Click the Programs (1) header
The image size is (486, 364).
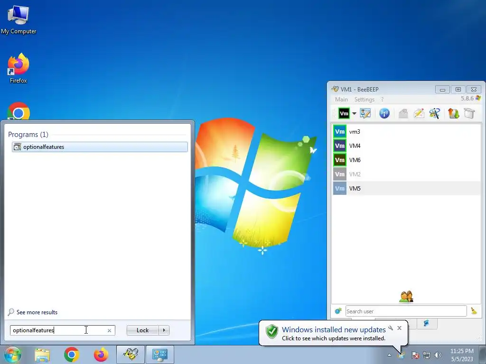pos(28,134)
